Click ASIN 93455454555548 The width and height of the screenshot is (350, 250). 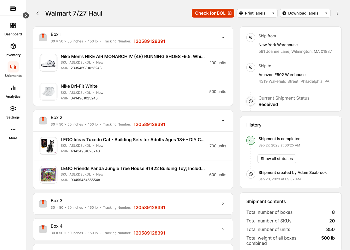click(x=85, y=180)
